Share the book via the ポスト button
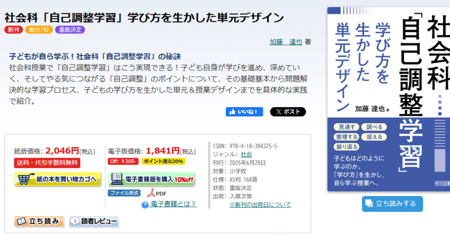 pyautogui.click(x=288, y=112)
